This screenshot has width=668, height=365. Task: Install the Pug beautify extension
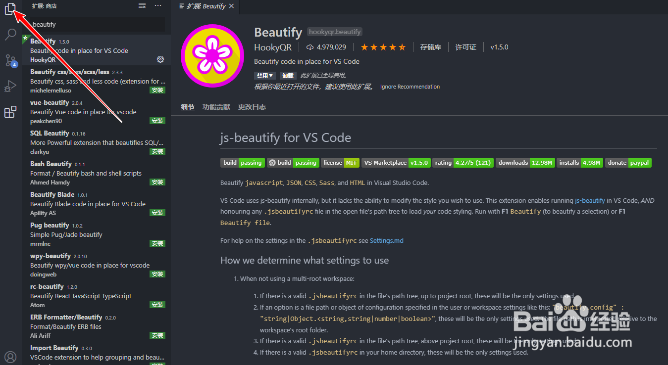157,244
